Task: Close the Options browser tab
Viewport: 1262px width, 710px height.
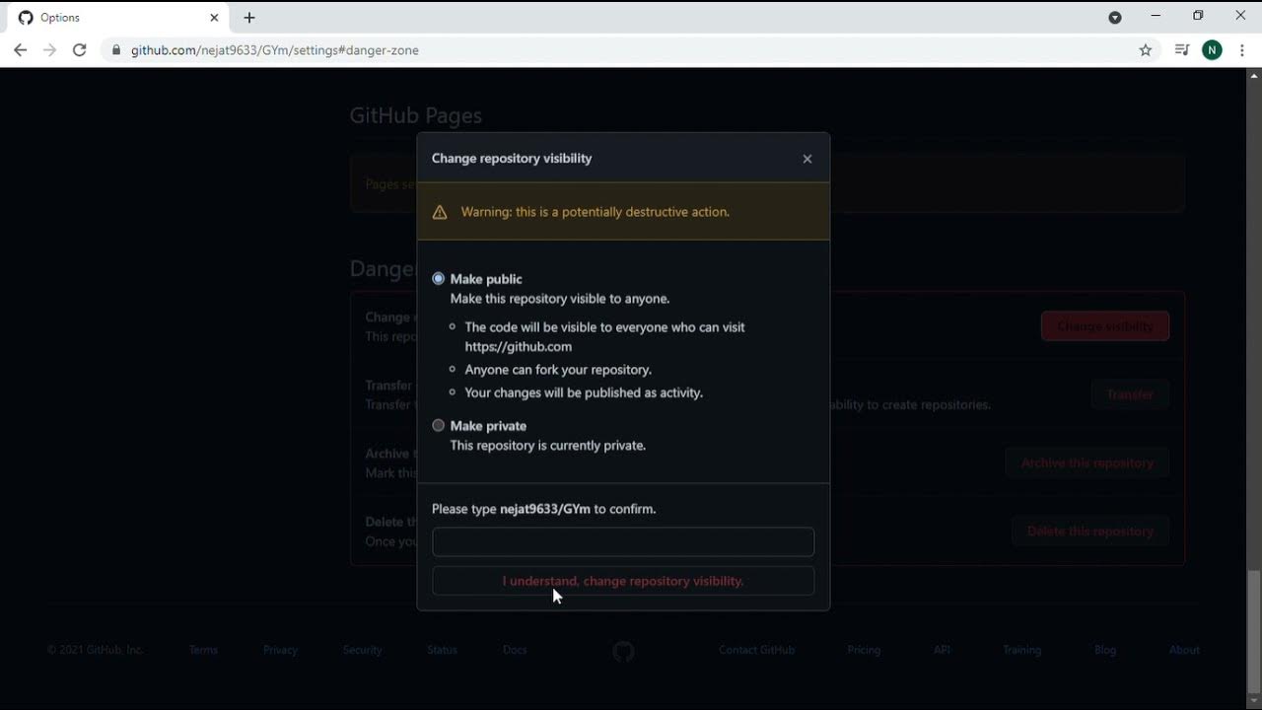Action: (x=214, y=18)
